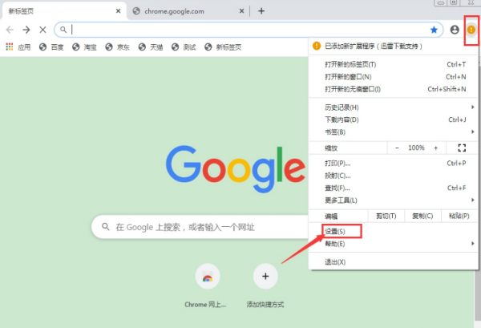Expand the 历史记录(H) submenu
The height and width of the screenshot is (328, 481).
[394, 107]
